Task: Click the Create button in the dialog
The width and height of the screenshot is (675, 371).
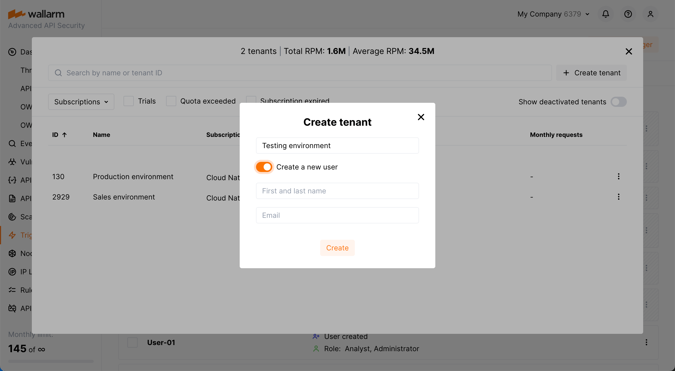Action: click(337, 248)
